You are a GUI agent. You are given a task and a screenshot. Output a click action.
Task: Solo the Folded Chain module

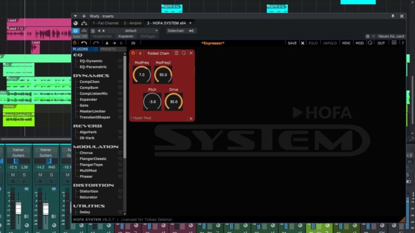(140, 53)
